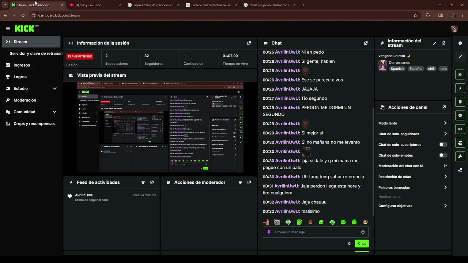Insert the green halo emote

299,222
